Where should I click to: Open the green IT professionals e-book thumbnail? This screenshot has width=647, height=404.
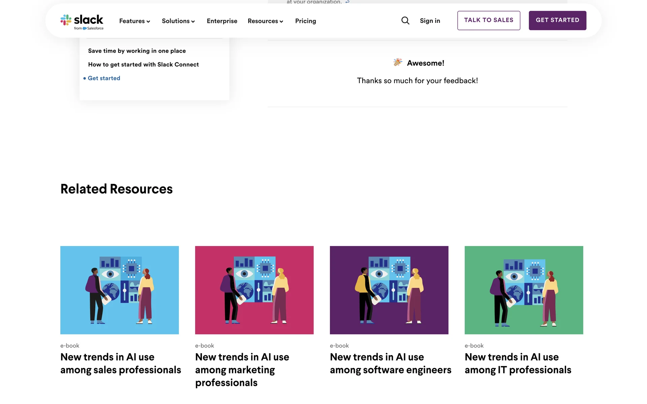click(x=524, y=290)
